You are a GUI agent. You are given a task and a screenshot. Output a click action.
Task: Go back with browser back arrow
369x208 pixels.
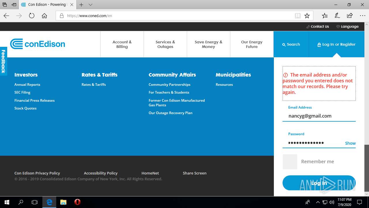(6, 16)
